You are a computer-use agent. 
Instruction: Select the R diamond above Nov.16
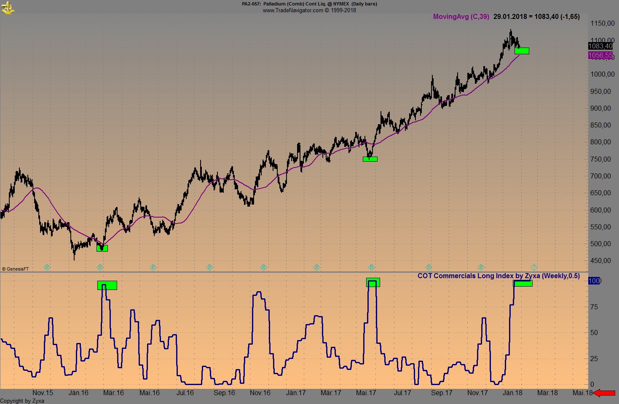pos(263,267)
